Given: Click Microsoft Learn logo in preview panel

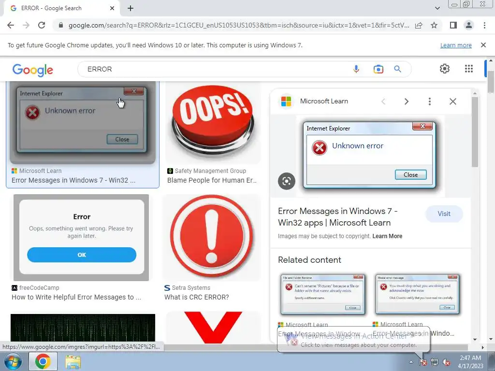Looking at the screenshot, I should [x=286, y=101].
